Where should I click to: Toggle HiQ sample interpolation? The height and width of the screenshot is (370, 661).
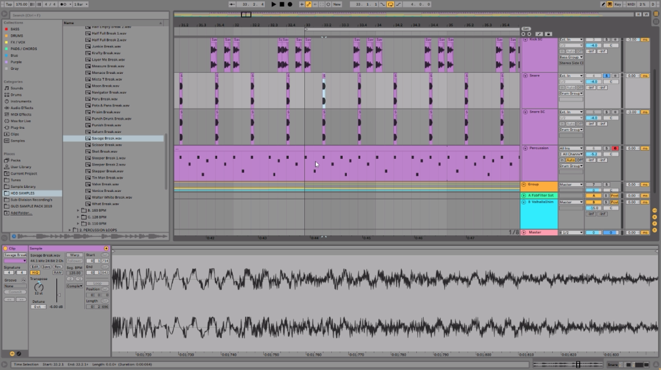(35, 273)
